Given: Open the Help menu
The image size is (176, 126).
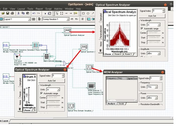Looking at the screenshot, I should pyautogui.click(x=78, y=9).
